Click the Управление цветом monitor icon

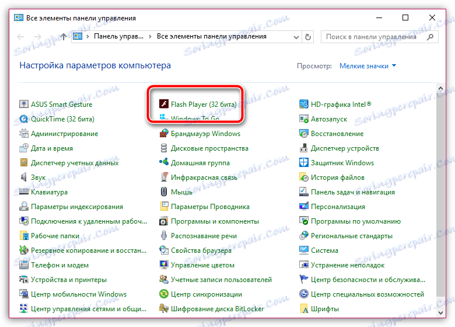point(164,265)
